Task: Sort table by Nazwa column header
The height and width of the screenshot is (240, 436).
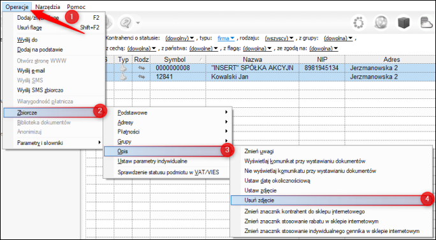Action: [x=252, y=59]
